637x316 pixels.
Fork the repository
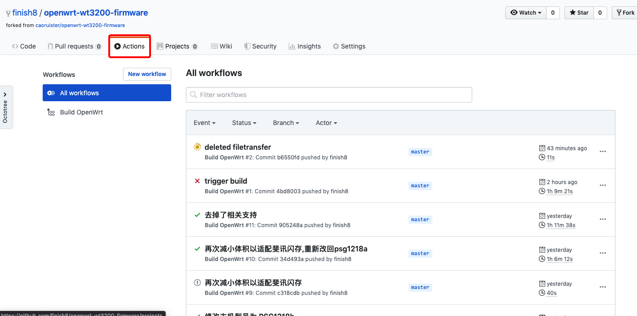625,13
